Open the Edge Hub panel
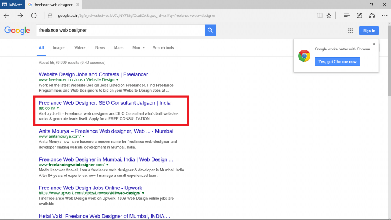Screen dimensions: 391x220 click(346, 15)
